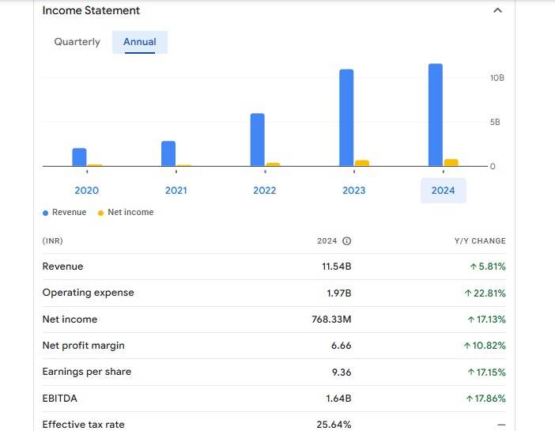Click the tax rate value 25.64%
Viewport: 555px width, 431px height.
pos(334,424)
